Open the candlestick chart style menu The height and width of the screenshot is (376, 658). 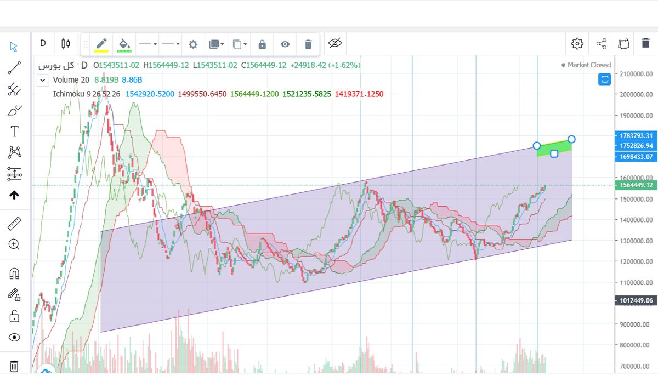[x=66, y=43]
